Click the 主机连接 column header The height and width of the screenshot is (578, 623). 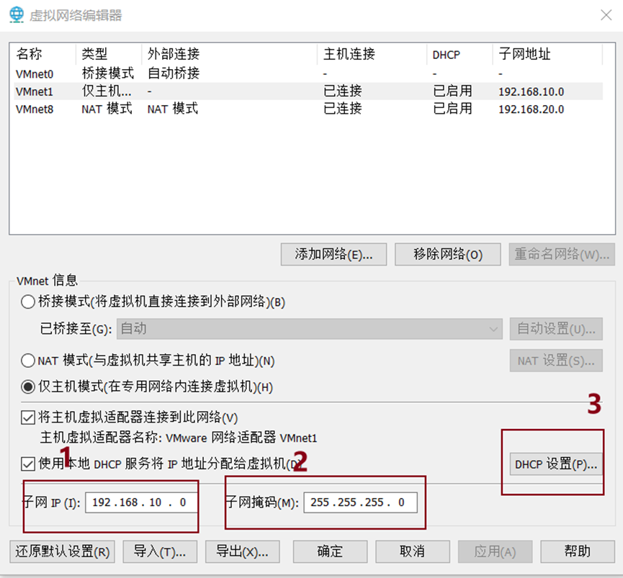pos(372,54)
